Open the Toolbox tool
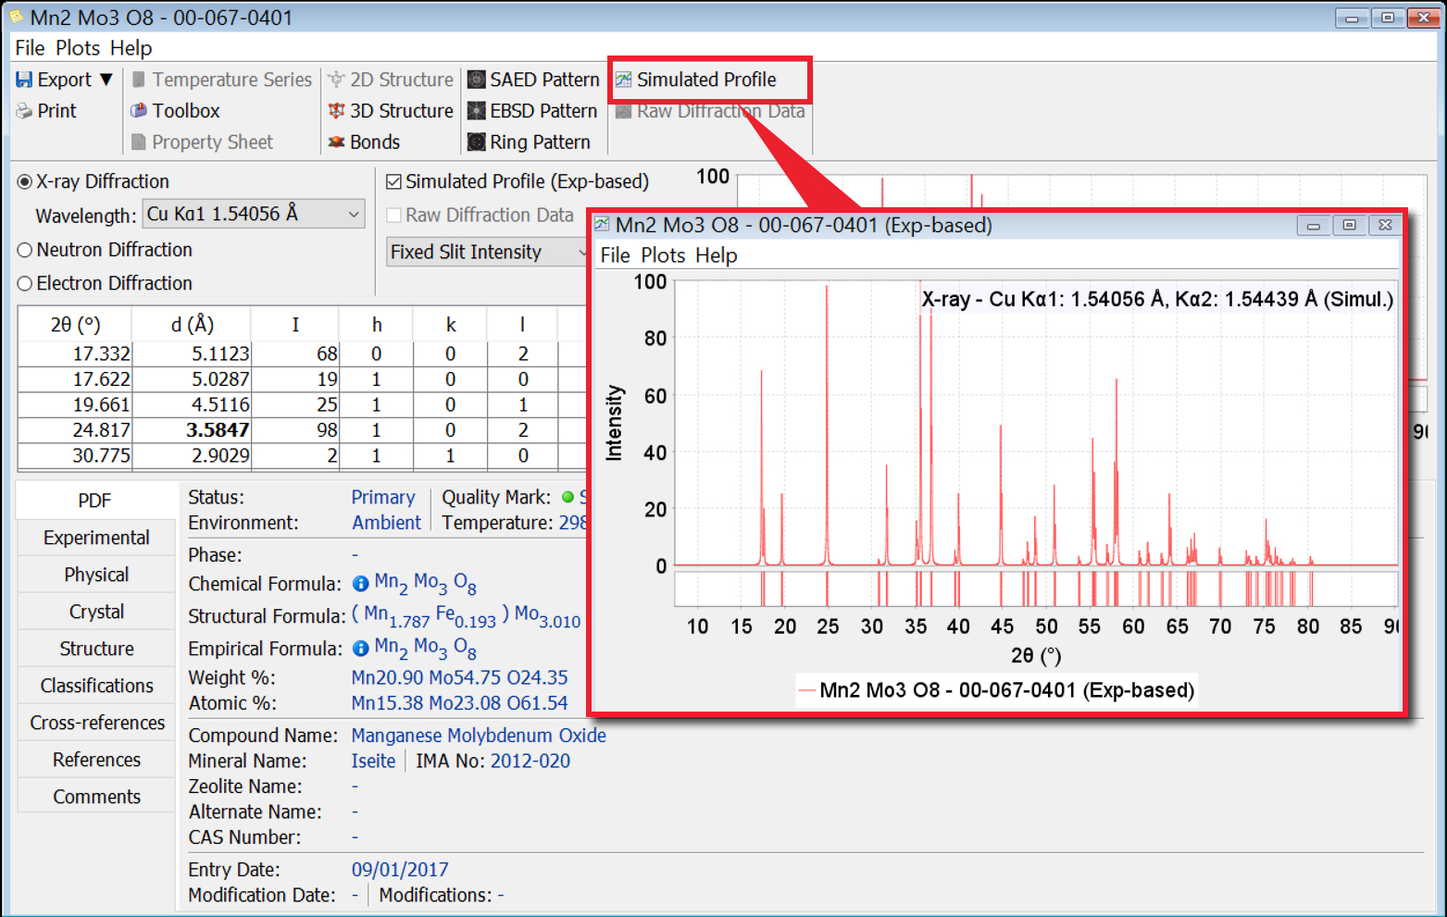 point(176,111)
